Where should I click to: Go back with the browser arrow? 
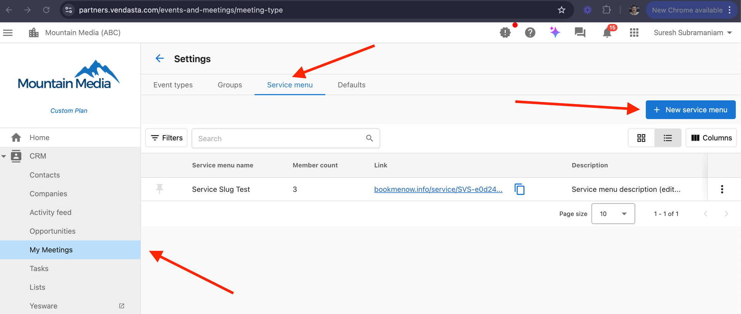coord(9,10)
